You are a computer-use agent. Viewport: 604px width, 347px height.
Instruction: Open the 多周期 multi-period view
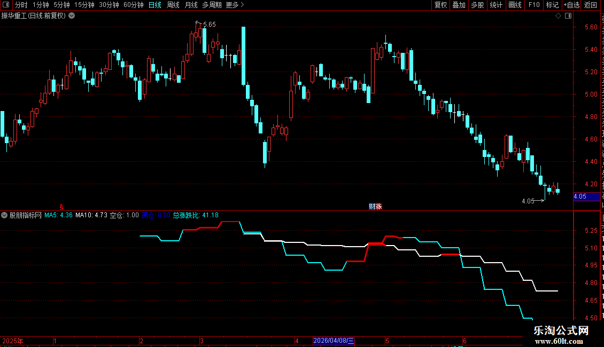pos(212,5)
